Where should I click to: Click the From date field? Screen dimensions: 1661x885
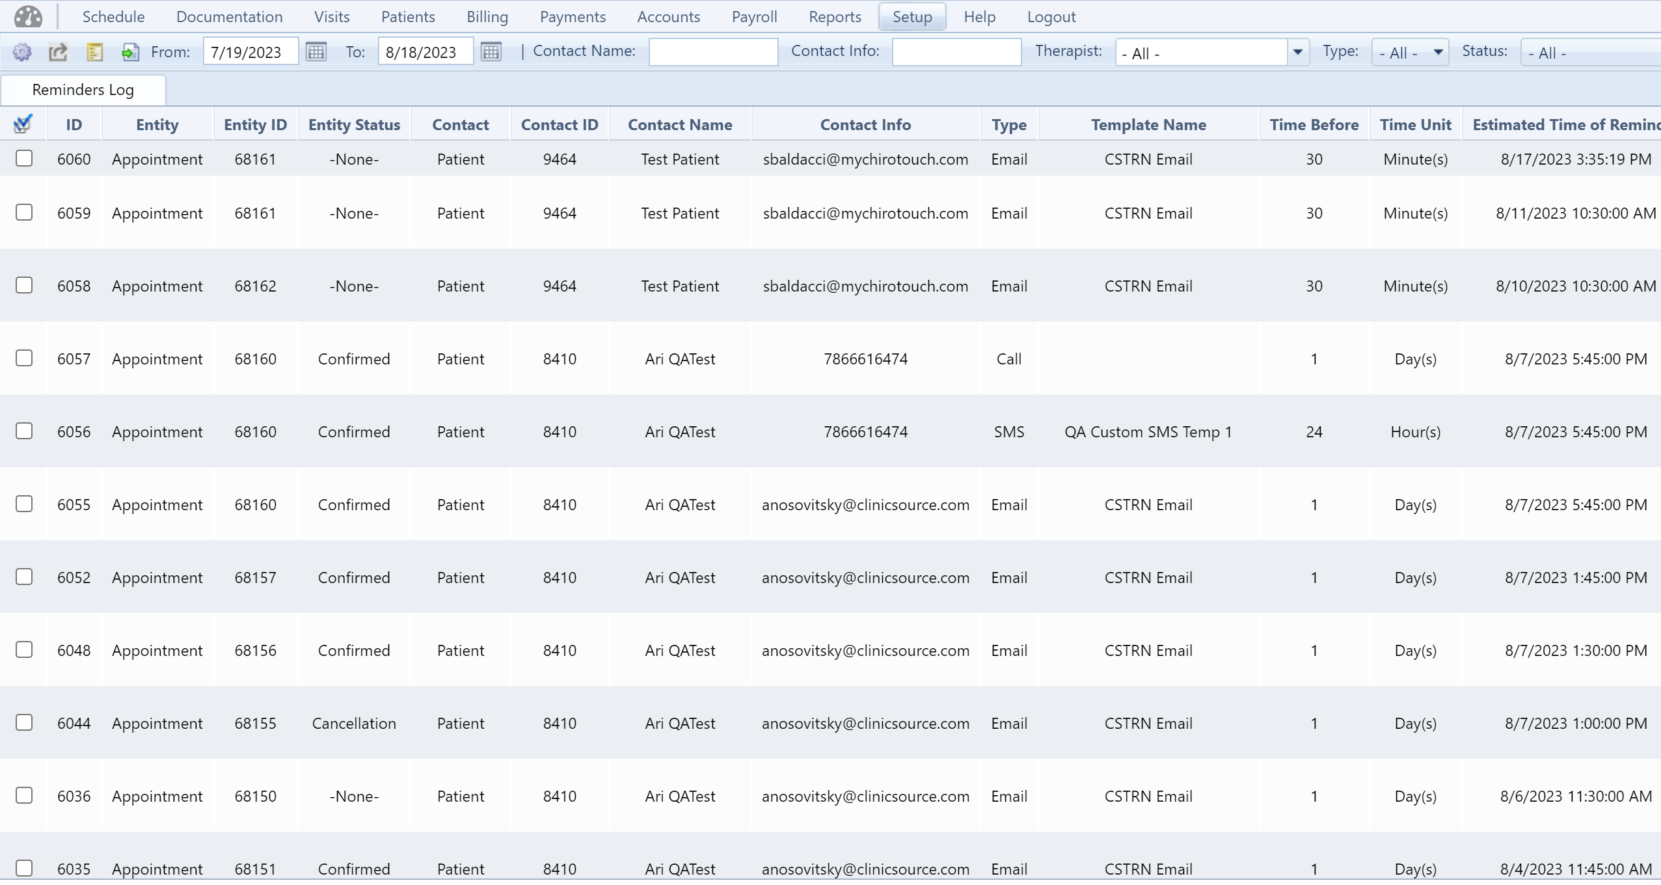tap(250, 51)
